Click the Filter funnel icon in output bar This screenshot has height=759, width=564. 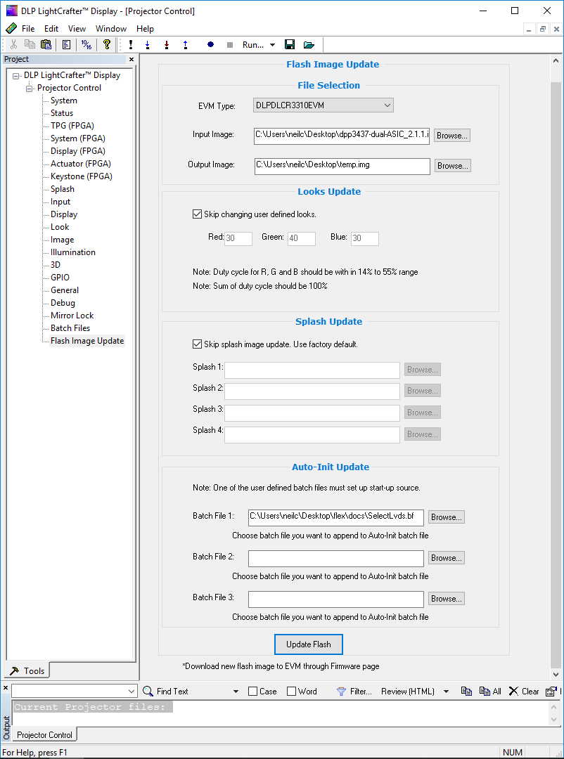click(341, 692)
